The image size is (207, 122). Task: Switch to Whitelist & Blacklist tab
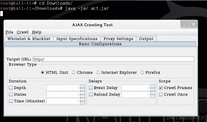[x=29, y=39]
